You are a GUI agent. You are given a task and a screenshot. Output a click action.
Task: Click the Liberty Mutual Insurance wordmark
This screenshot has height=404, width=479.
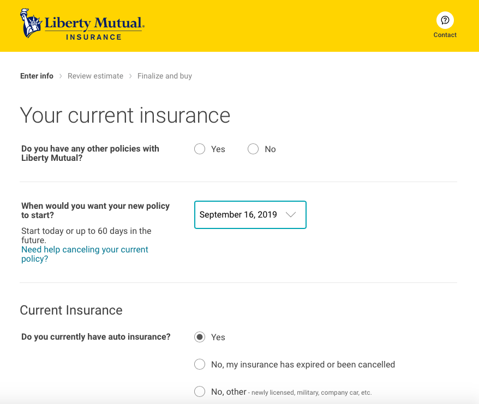click(94, 27)
